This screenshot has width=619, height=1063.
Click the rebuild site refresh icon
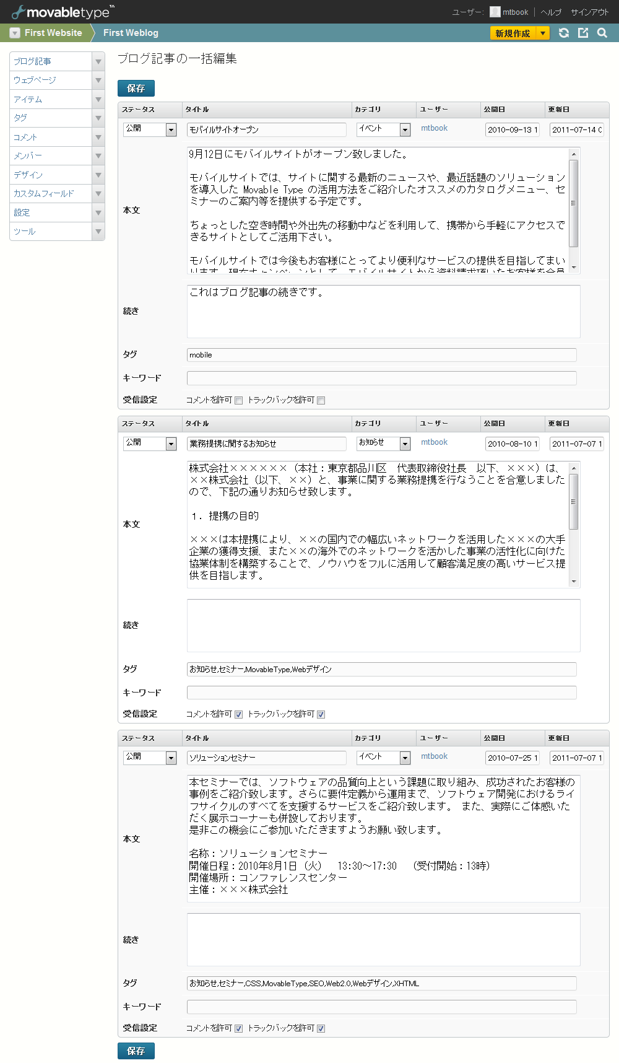coord(564,33)
